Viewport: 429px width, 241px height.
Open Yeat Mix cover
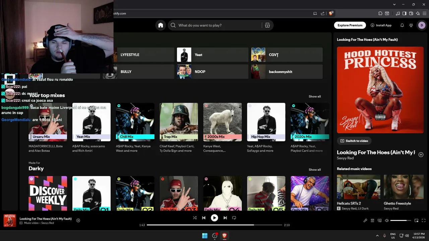point(91,122)
